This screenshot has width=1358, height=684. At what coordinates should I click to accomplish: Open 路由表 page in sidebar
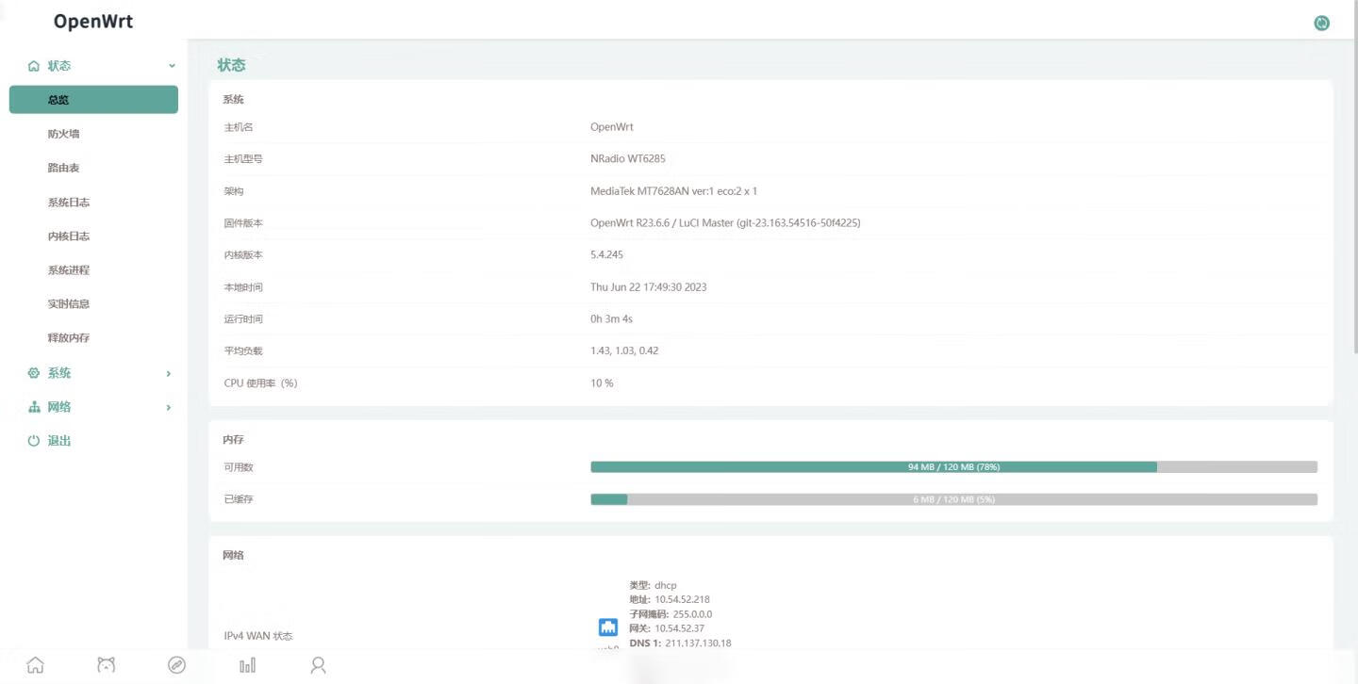[63, 168]
